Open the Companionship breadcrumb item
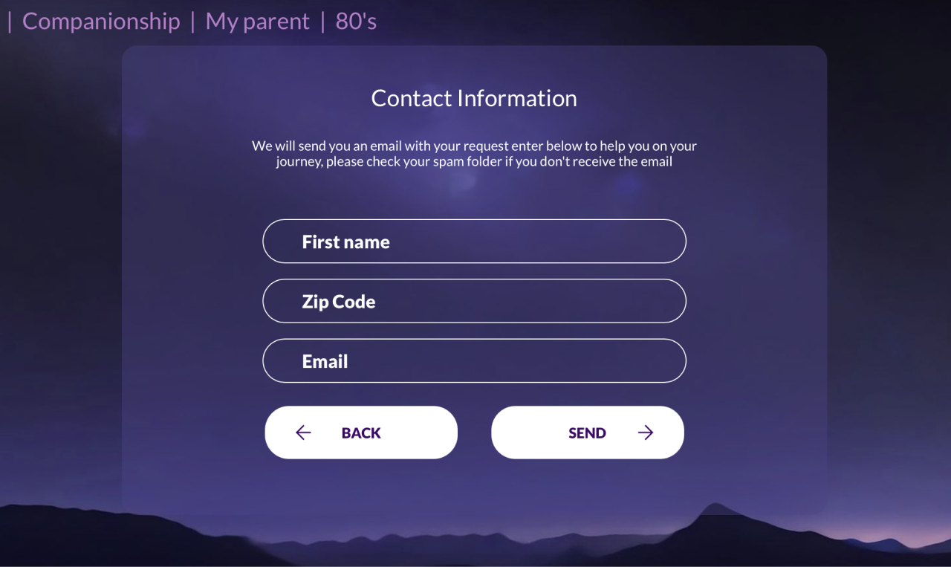Screen dimensions: 951x567 tap(101, 21)
